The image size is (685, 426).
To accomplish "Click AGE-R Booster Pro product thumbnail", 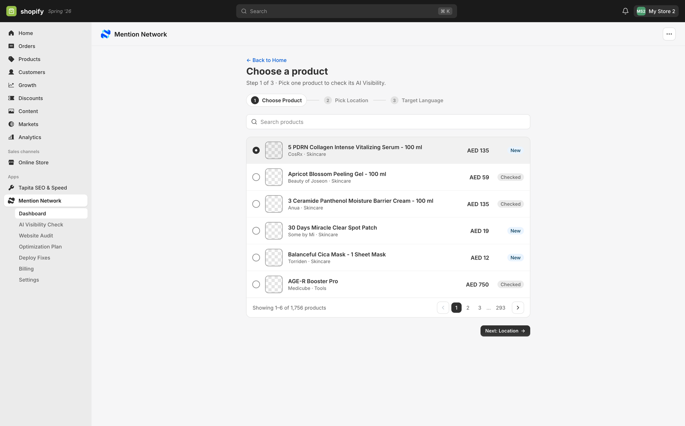I will tap(274, 285).
